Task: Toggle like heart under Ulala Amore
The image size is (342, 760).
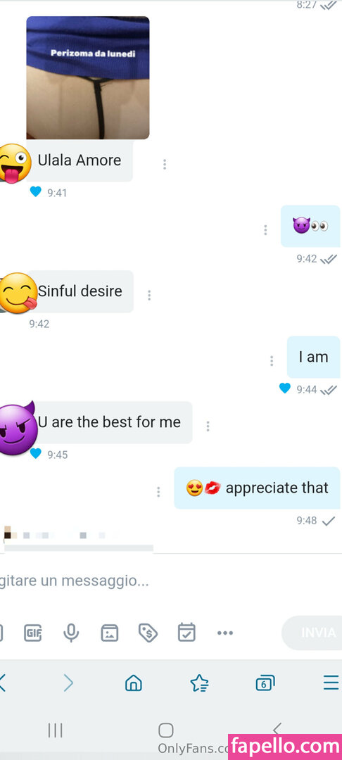Action: tap(35, 192)
